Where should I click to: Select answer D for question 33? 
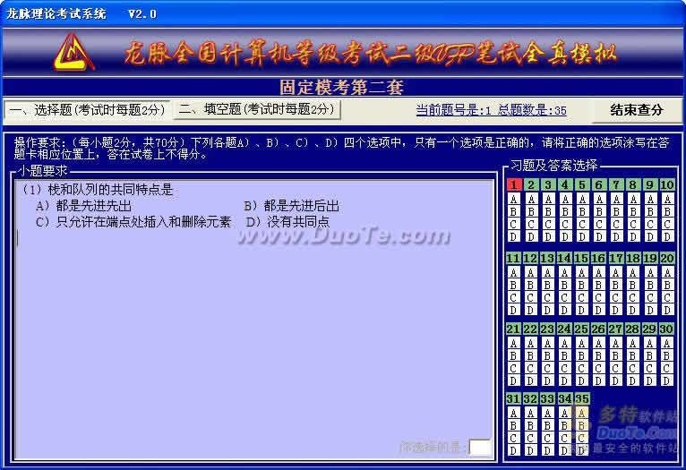548,450
